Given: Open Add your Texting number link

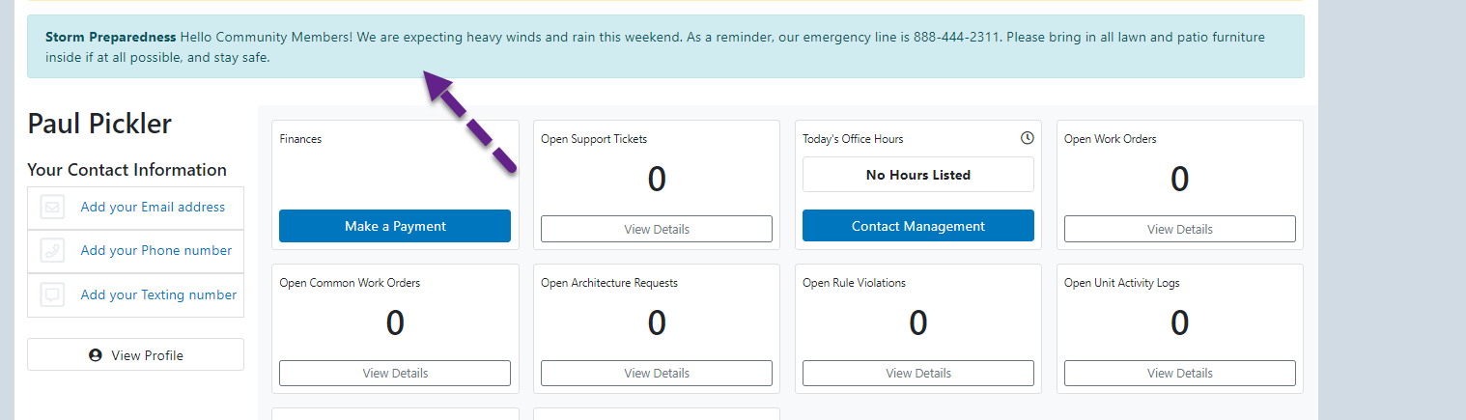Looking at the screenshot, I should (x=158, y=294).
